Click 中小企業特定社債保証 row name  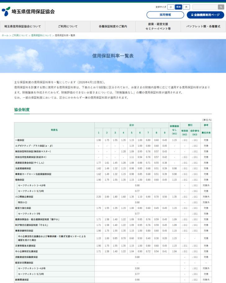click(26, 251)
